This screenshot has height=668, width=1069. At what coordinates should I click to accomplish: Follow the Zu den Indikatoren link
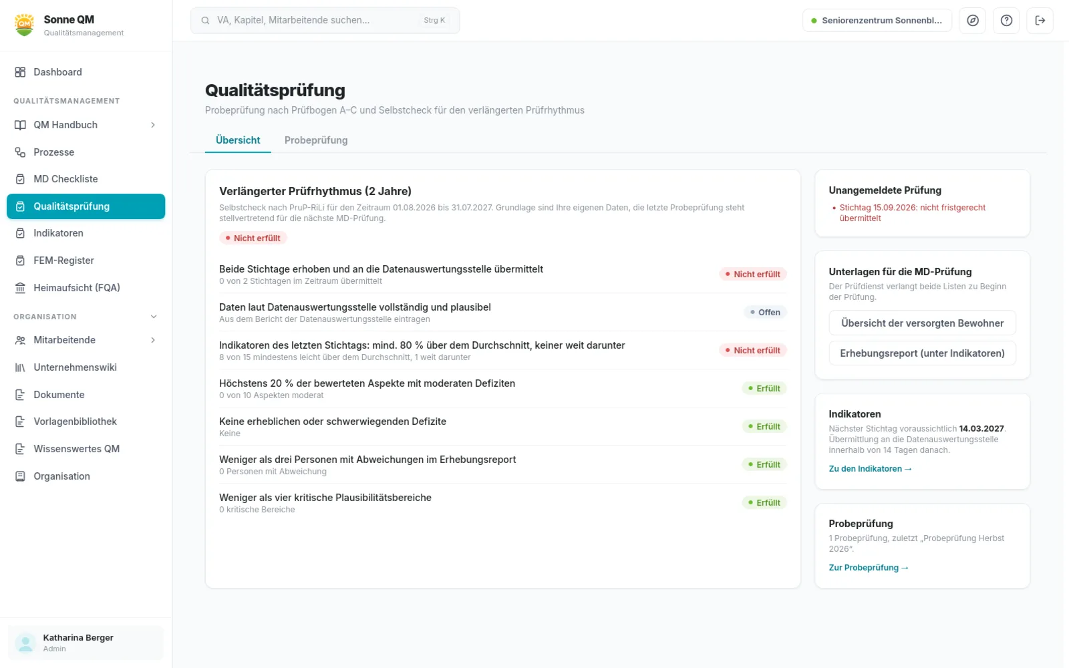pos(871,469)
